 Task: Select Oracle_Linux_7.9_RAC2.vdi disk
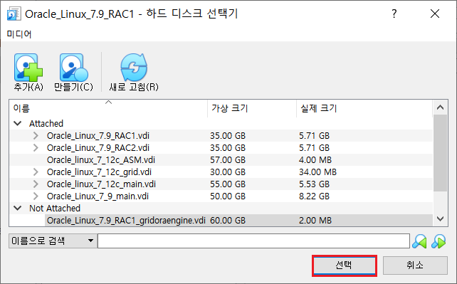point(98,147)
